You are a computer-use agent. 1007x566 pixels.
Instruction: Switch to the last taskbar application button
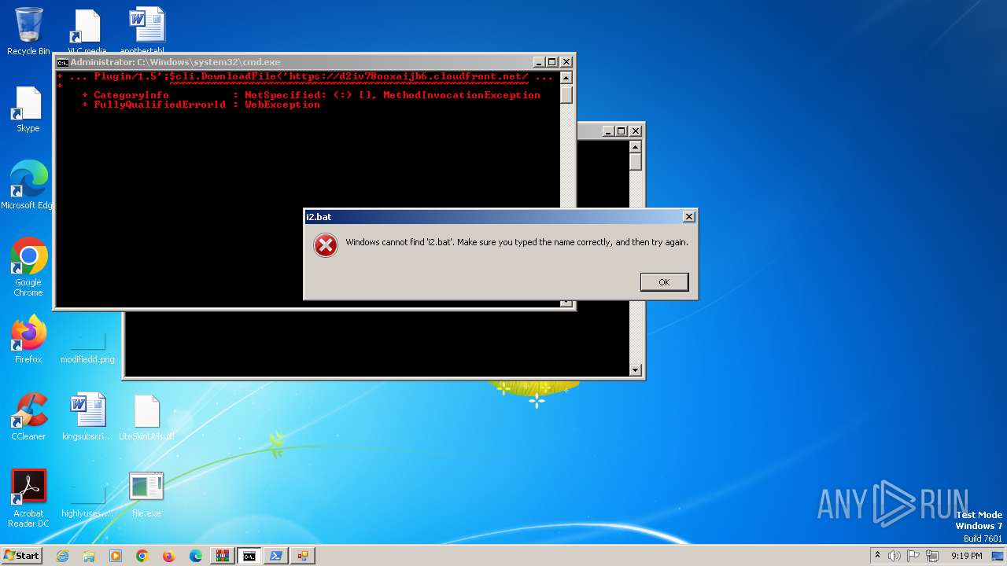(302, 556)
